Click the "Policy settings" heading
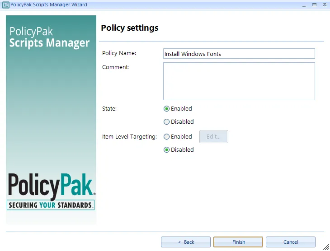The image size is (330, 251). tap(130, 28)
